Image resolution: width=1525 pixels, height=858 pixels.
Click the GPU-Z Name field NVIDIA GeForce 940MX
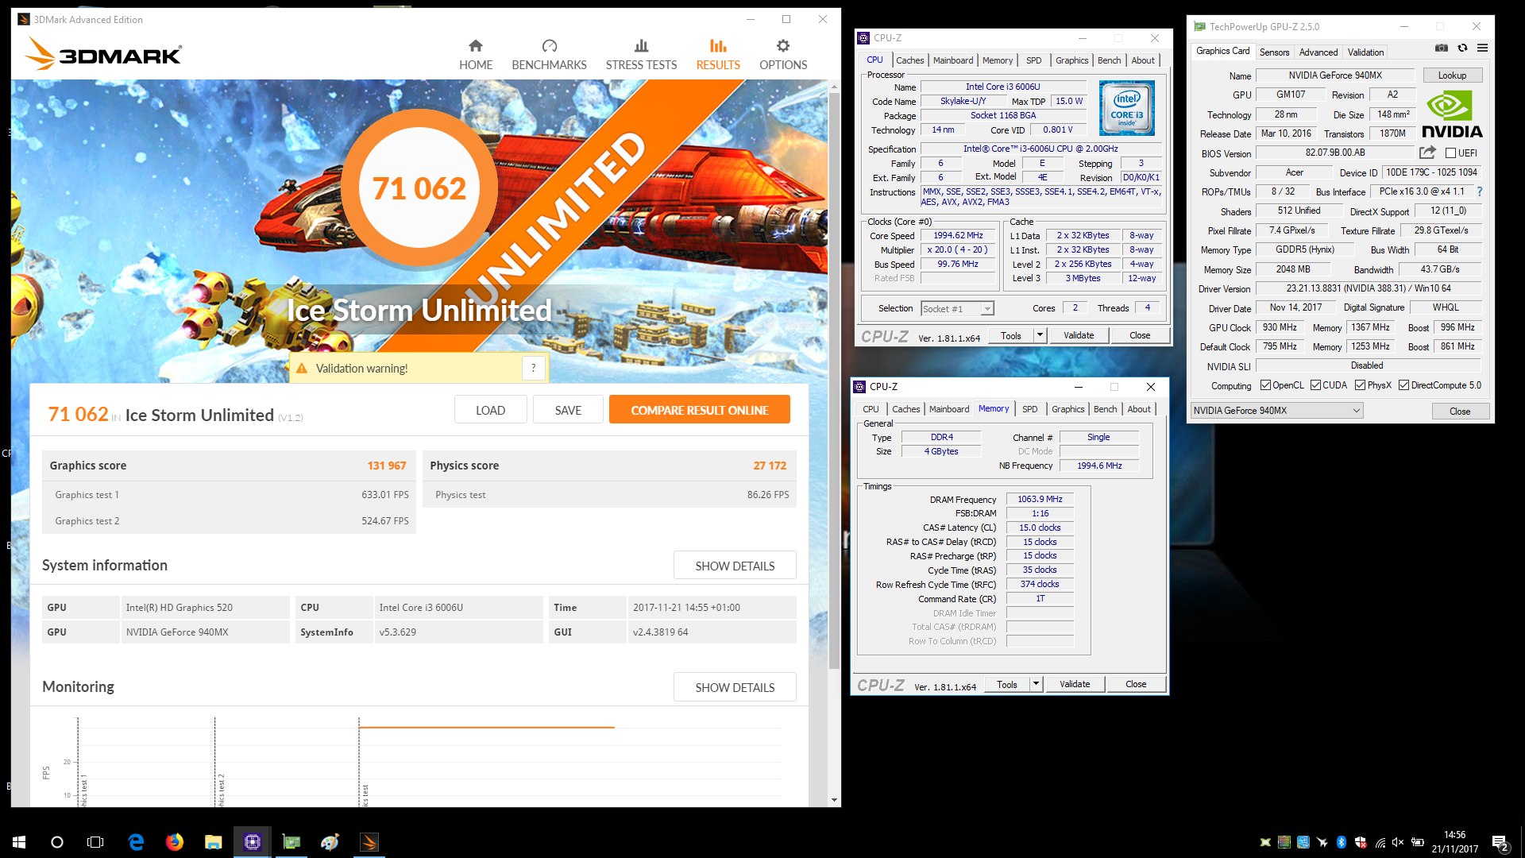pos(1335,75)
